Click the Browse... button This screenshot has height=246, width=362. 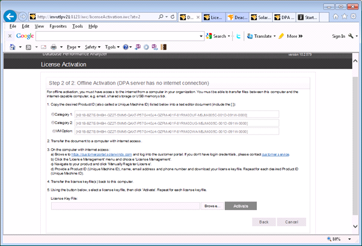[212, 206]
